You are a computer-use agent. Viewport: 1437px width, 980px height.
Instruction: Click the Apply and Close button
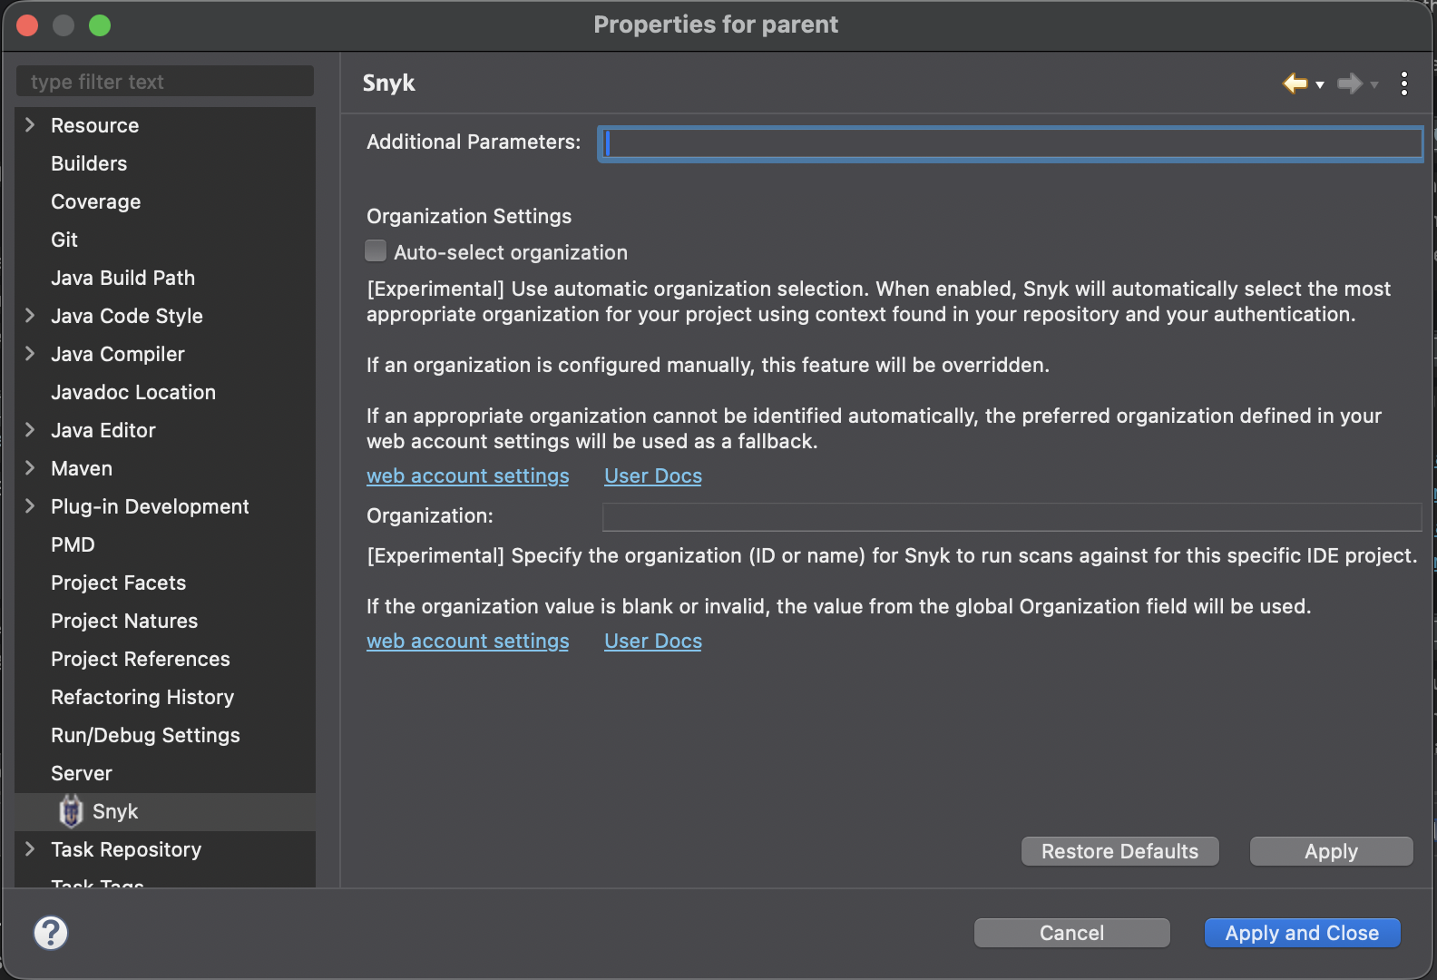pyautogui.click(x=1302, y=933)
